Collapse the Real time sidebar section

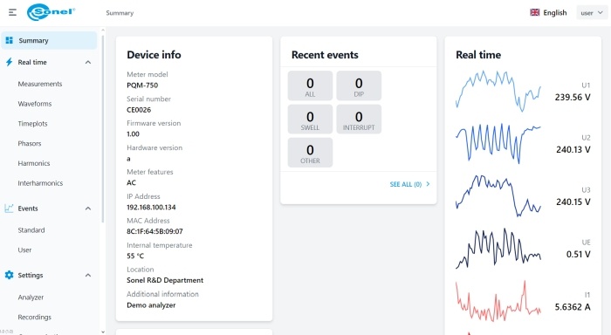88,62
